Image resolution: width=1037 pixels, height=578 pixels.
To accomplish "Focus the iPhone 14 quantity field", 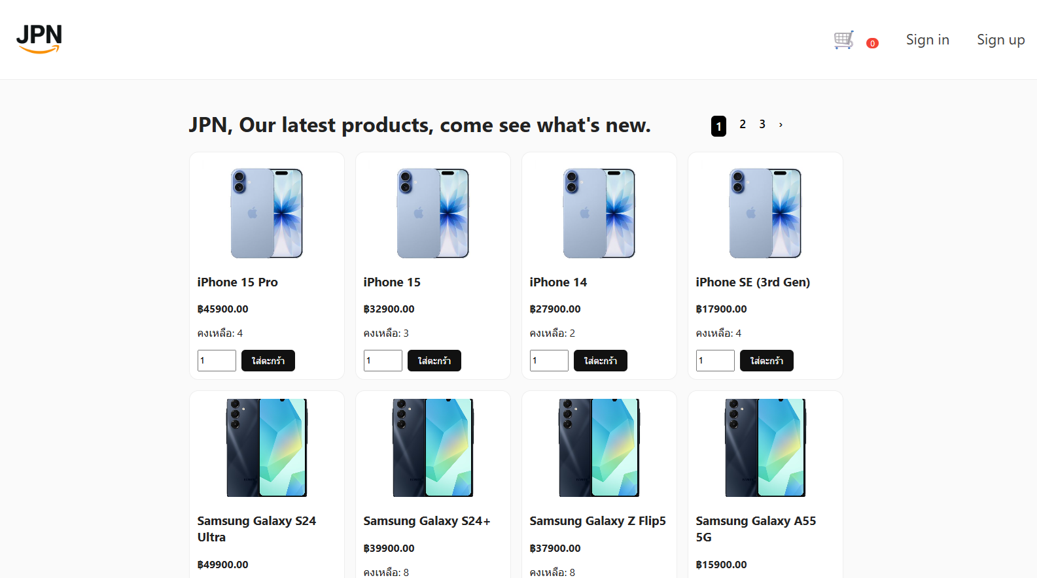I will (549, 361).
